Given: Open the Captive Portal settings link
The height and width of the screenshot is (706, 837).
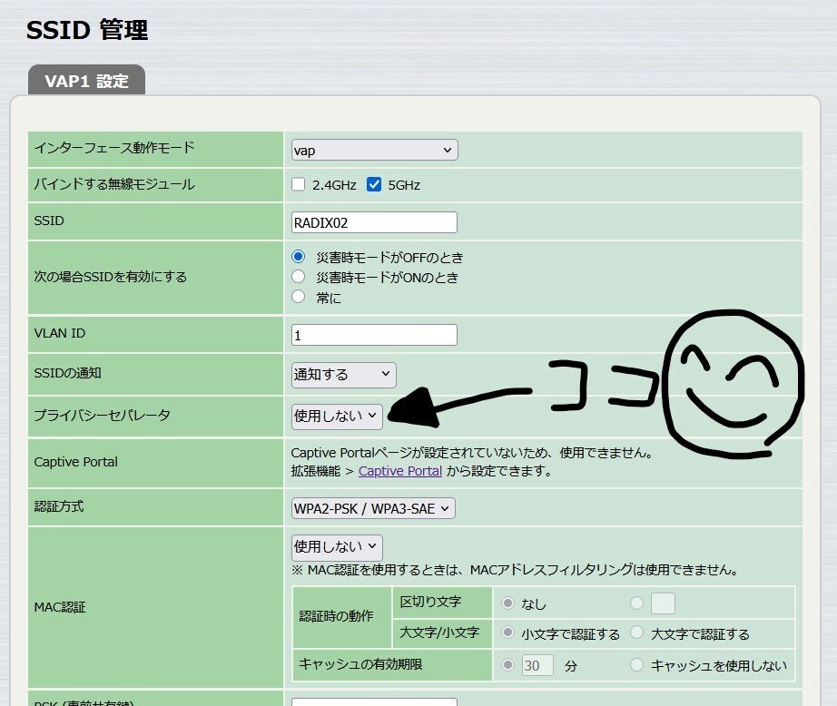Looking at the screenshot, I should [x=399, y=471].
